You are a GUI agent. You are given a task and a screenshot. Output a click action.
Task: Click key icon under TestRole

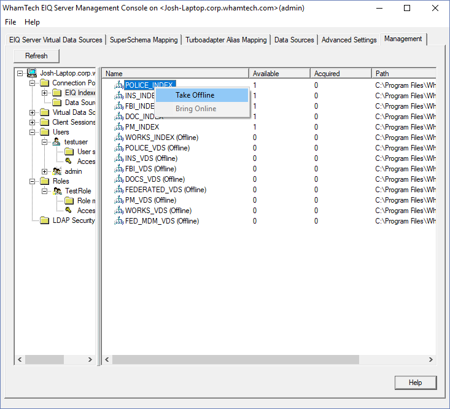click(69, 211)
